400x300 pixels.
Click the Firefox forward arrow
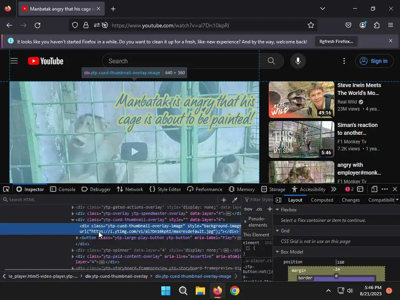pos(23,25)
